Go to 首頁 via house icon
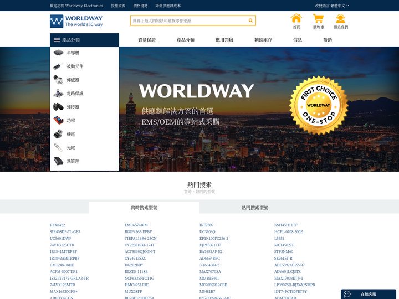The height and width of the screenshot is (299, 399). (x=296, y=19)
